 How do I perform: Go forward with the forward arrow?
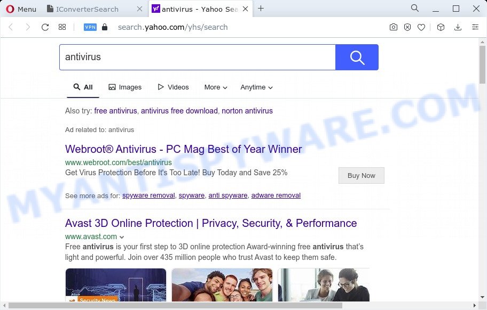pos(28,27)
